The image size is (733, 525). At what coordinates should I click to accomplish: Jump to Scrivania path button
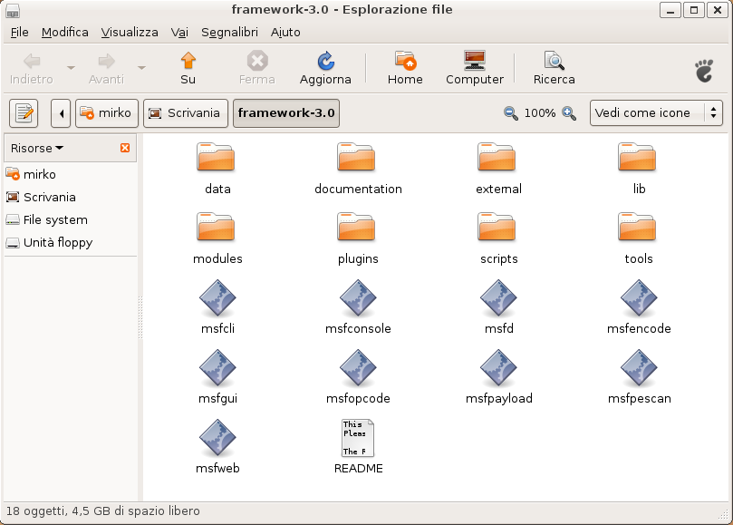click(186, 113)
